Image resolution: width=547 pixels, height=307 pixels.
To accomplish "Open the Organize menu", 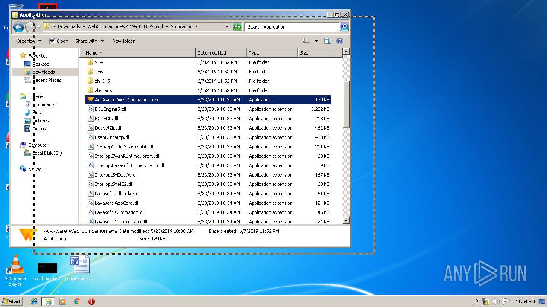I will point(29,41).
